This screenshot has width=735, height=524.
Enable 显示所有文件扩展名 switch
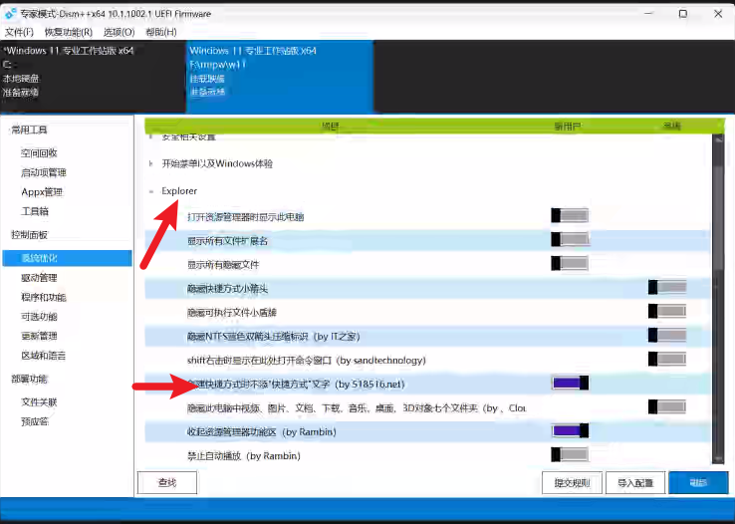(570, 240)
